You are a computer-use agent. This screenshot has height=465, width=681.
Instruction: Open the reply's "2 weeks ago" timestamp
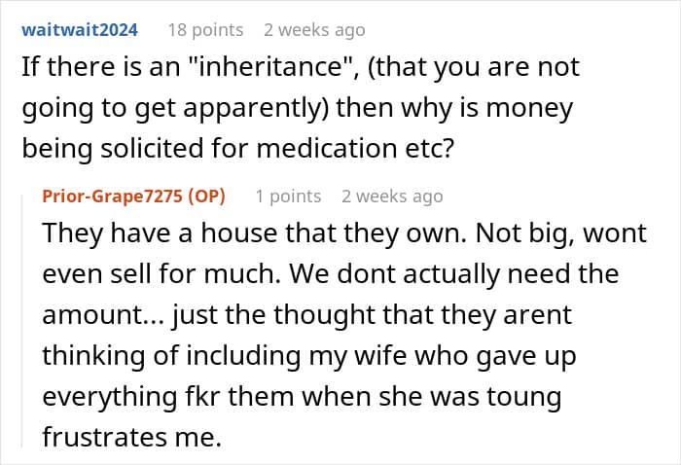[392, 197]
